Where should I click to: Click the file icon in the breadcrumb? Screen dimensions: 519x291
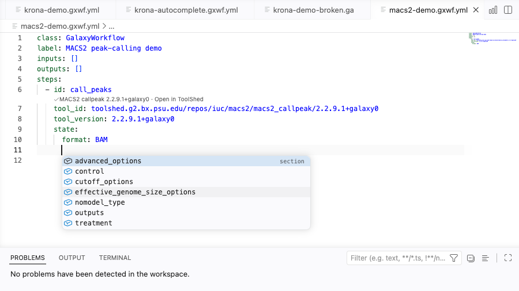tap(15, 26)
